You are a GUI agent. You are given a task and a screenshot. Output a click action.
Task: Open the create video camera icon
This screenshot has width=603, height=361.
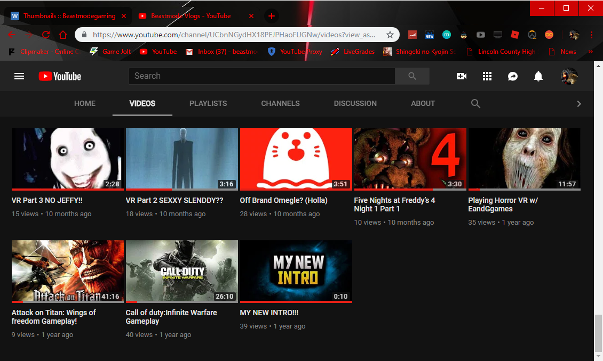coord(462,76)
